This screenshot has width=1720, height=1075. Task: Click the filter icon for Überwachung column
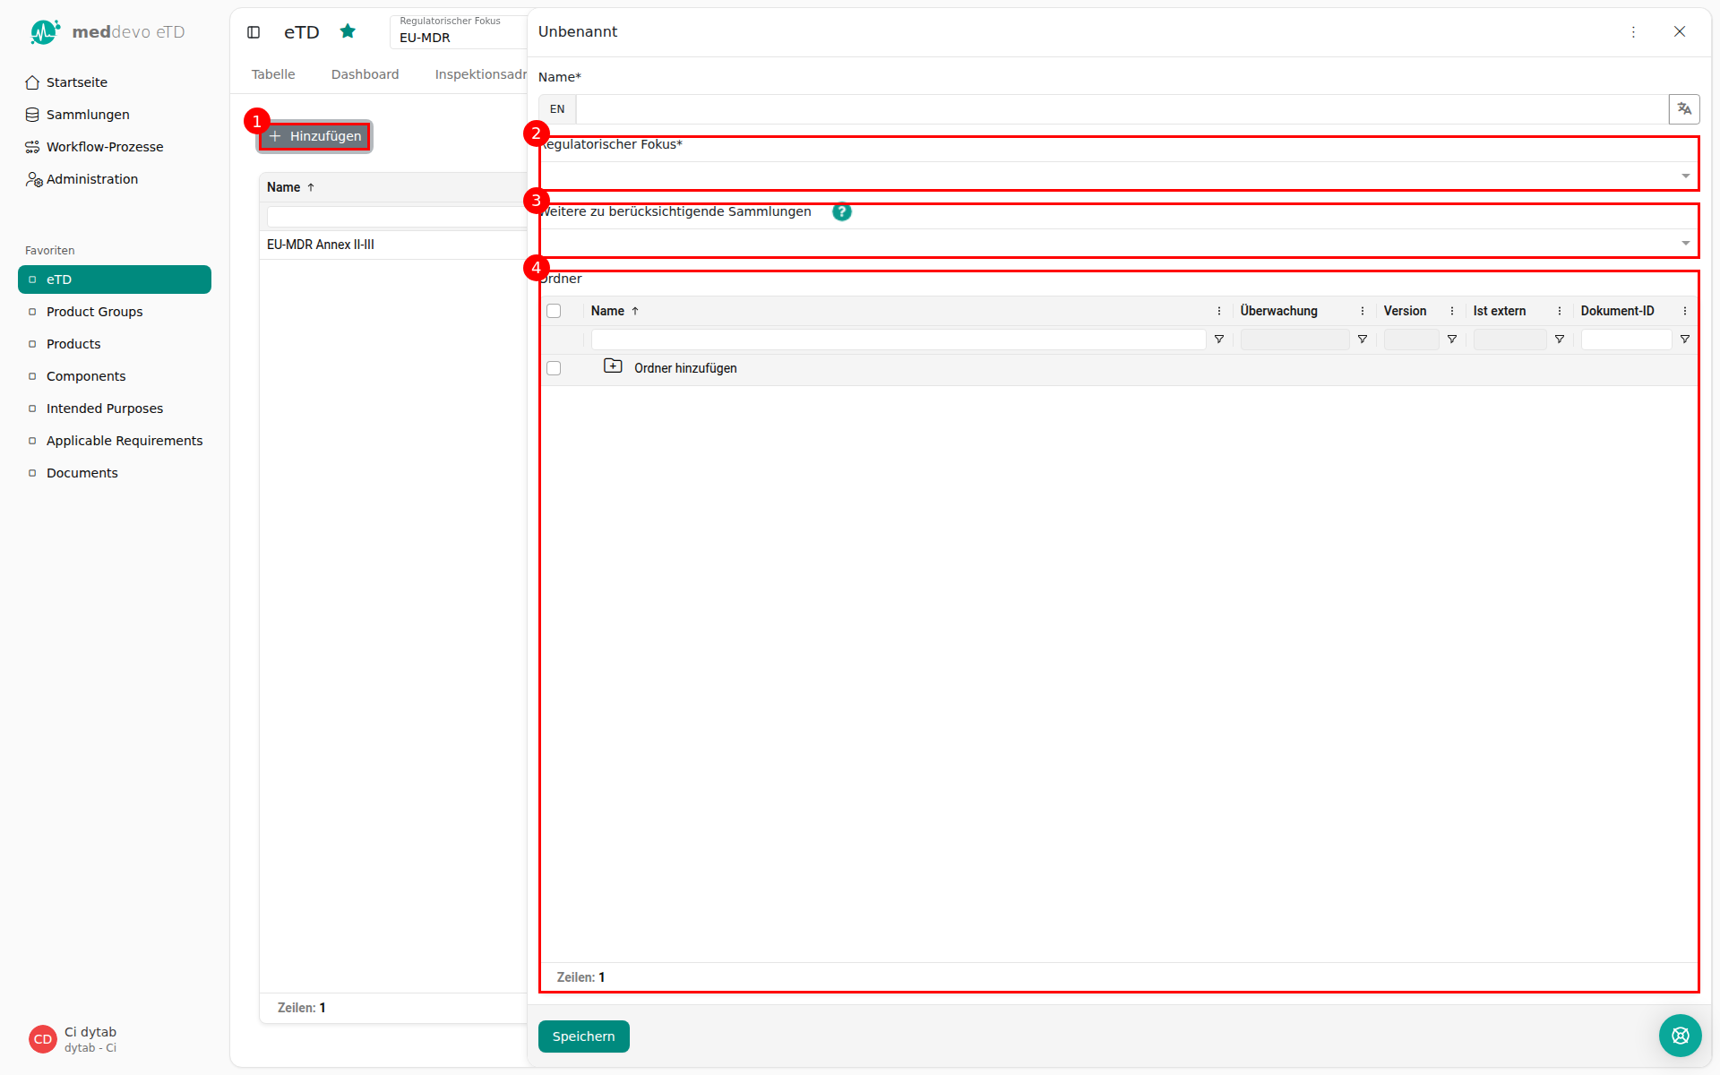coord(1362,340)
